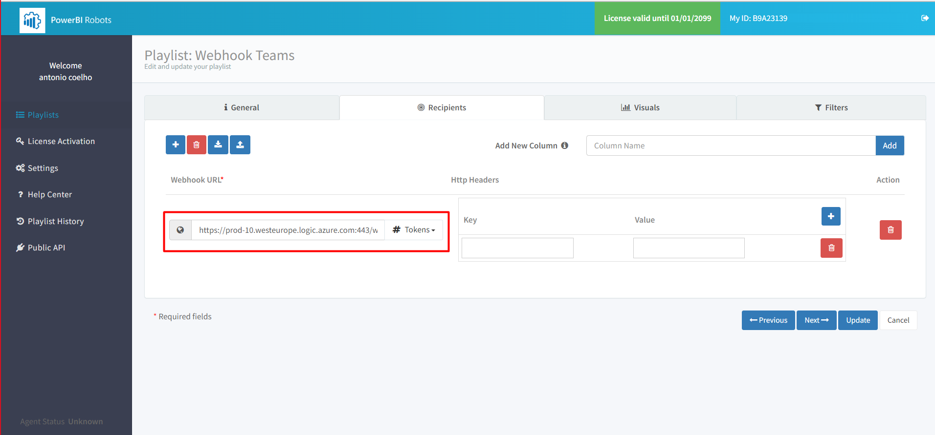Image resolution: width=935 pixels, height=435 pixels.
Task: Click the Previous button
Action: [768, 320]
